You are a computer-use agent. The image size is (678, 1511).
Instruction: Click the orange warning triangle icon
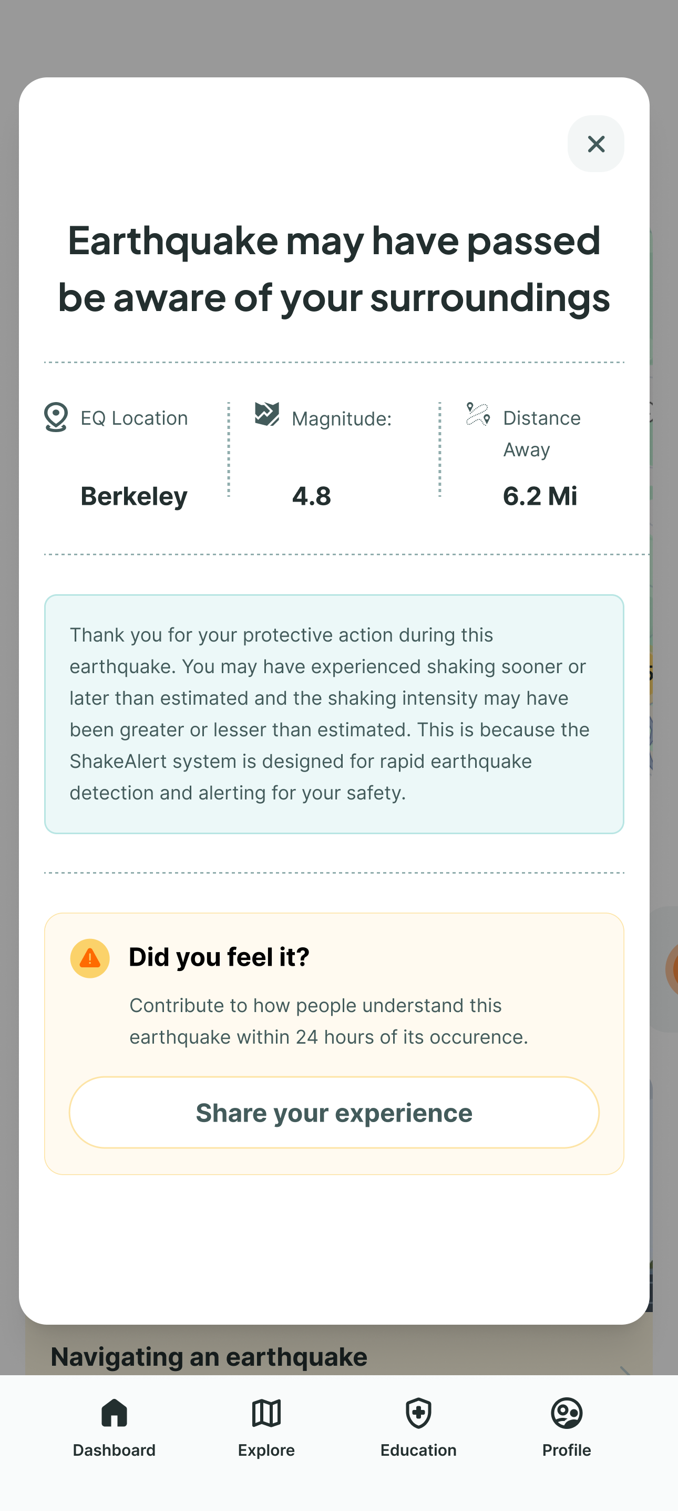coord(90,958)
